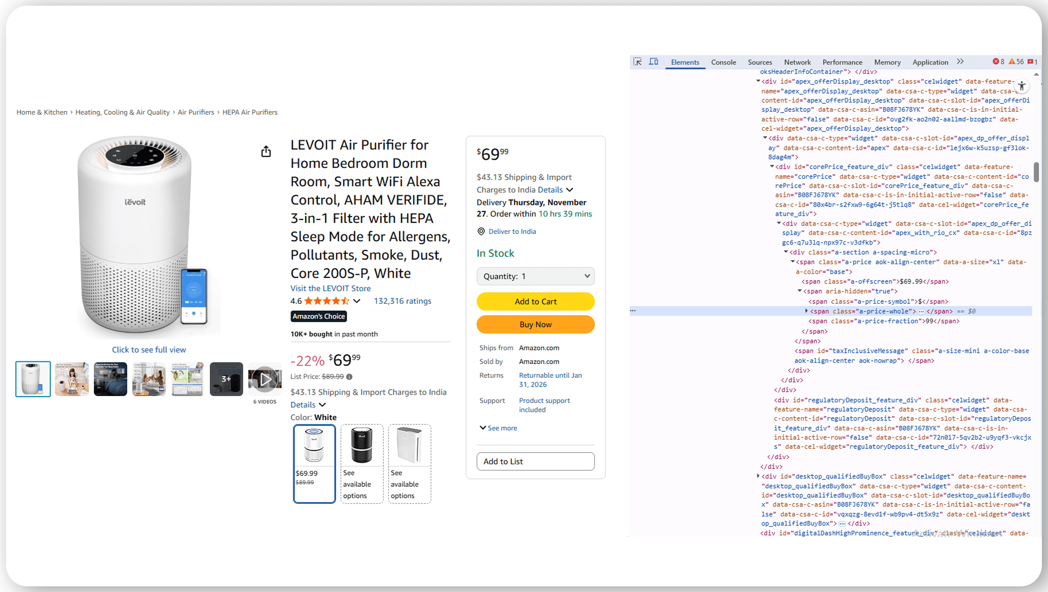This screenshot has height=592, width=1048.
Task: Click the 6 VIDEOS thumbnail
Action: tap(264, 379)
